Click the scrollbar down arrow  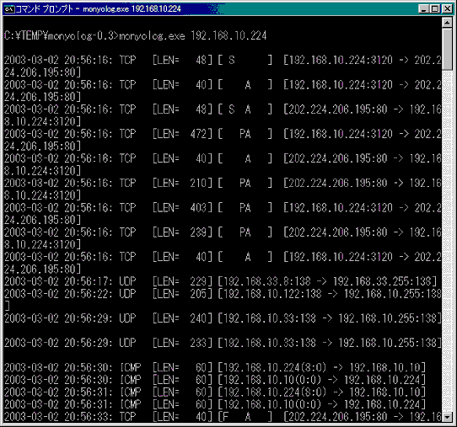[447, 417]
